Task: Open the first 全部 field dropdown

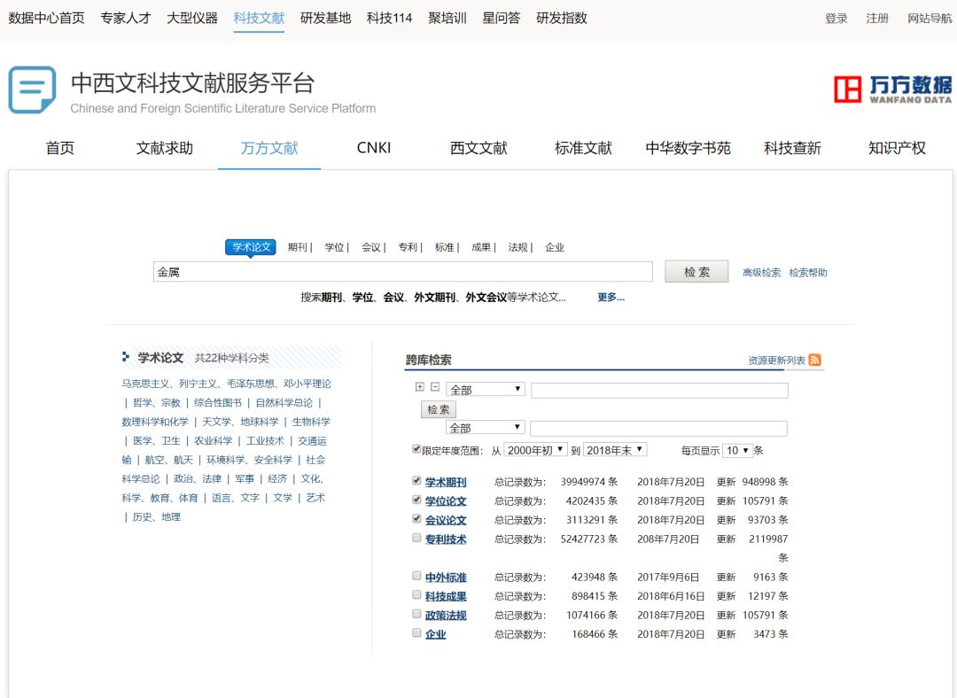Action: (486, 390)
